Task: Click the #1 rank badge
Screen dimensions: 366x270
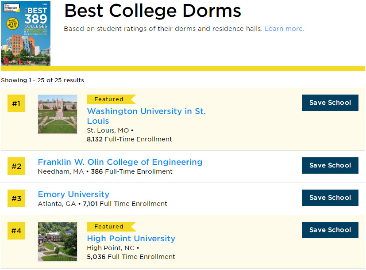Action: [x=16, y=103]
